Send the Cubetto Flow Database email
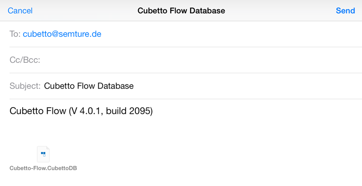The height and width of the screenshot is (186, 362). pyautogui.click(x=345, y=11)
